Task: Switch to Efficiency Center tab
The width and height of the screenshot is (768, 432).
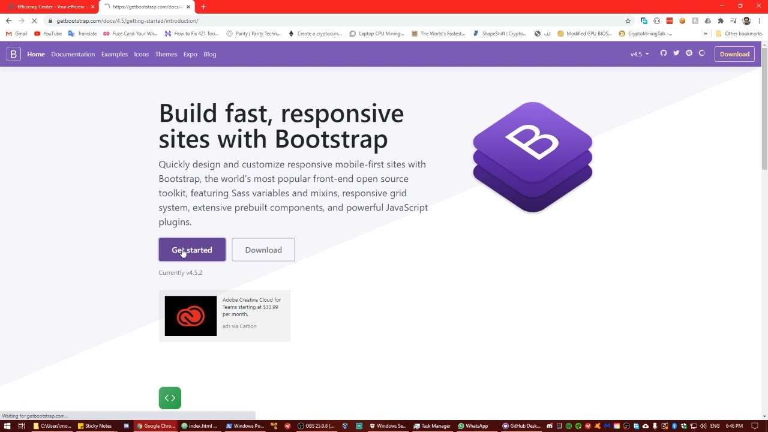Action: pyautogui.click(x=49, y=7)
